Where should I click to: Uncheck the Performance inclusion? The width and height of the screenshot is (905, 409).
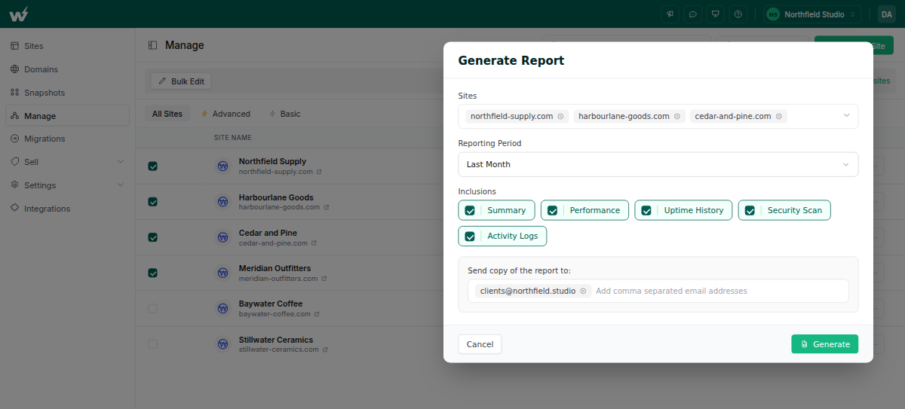click(x=552, y=210)
